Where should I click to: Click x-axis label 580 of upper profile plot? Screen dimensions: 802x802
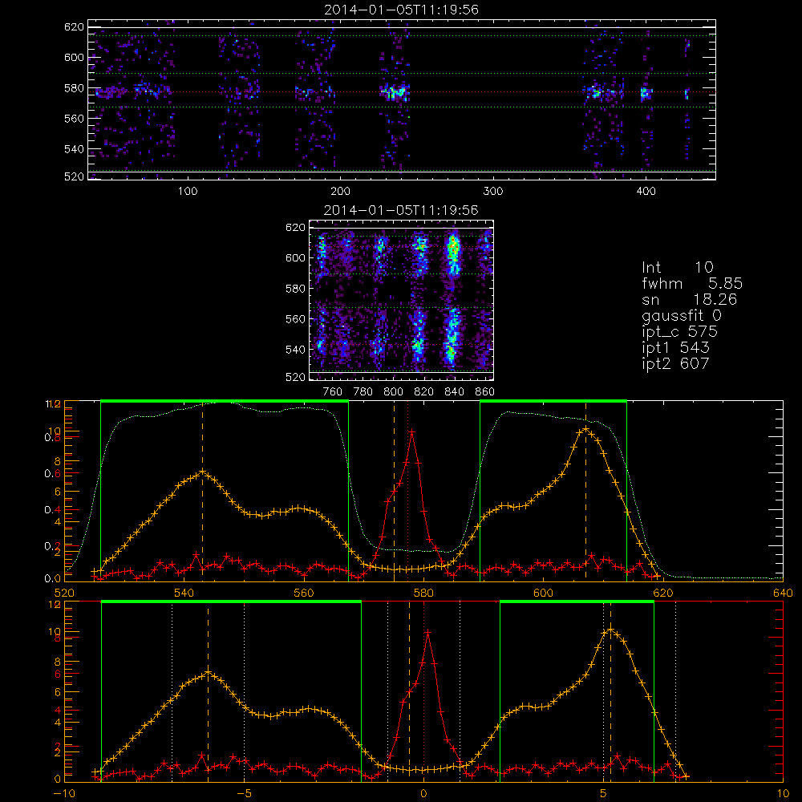click(x=423, y=593)
